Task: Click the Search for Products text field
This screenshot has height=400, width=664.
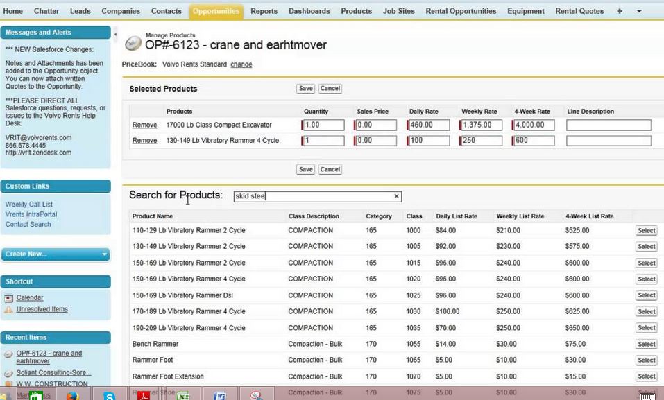Action: (312, 197)
